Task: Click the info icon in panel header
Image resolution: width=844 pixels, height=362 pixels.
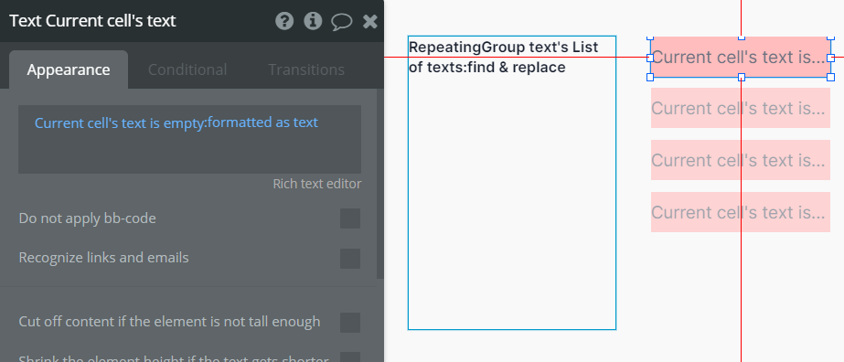Action: pos(313,21)
